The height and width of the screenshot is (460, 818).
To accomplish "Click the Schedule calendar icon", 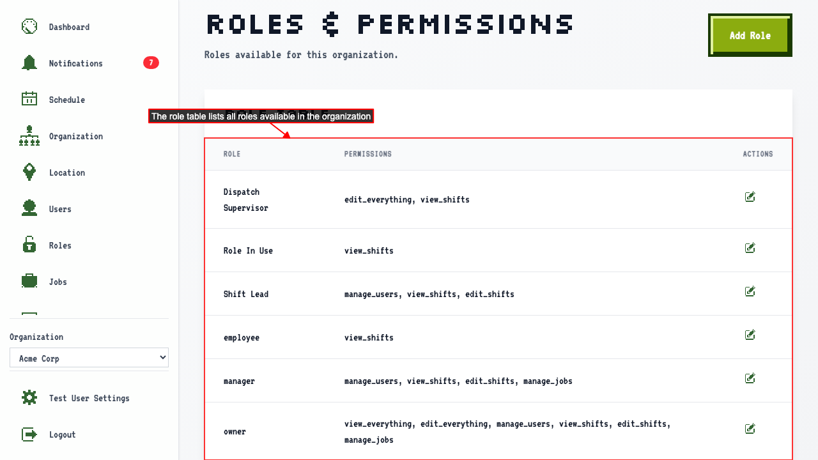I will tap(29, 100).
